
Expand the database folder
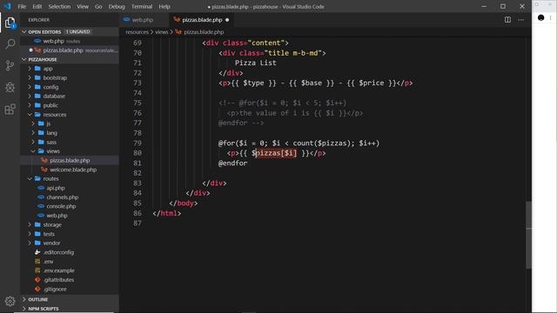70,97
